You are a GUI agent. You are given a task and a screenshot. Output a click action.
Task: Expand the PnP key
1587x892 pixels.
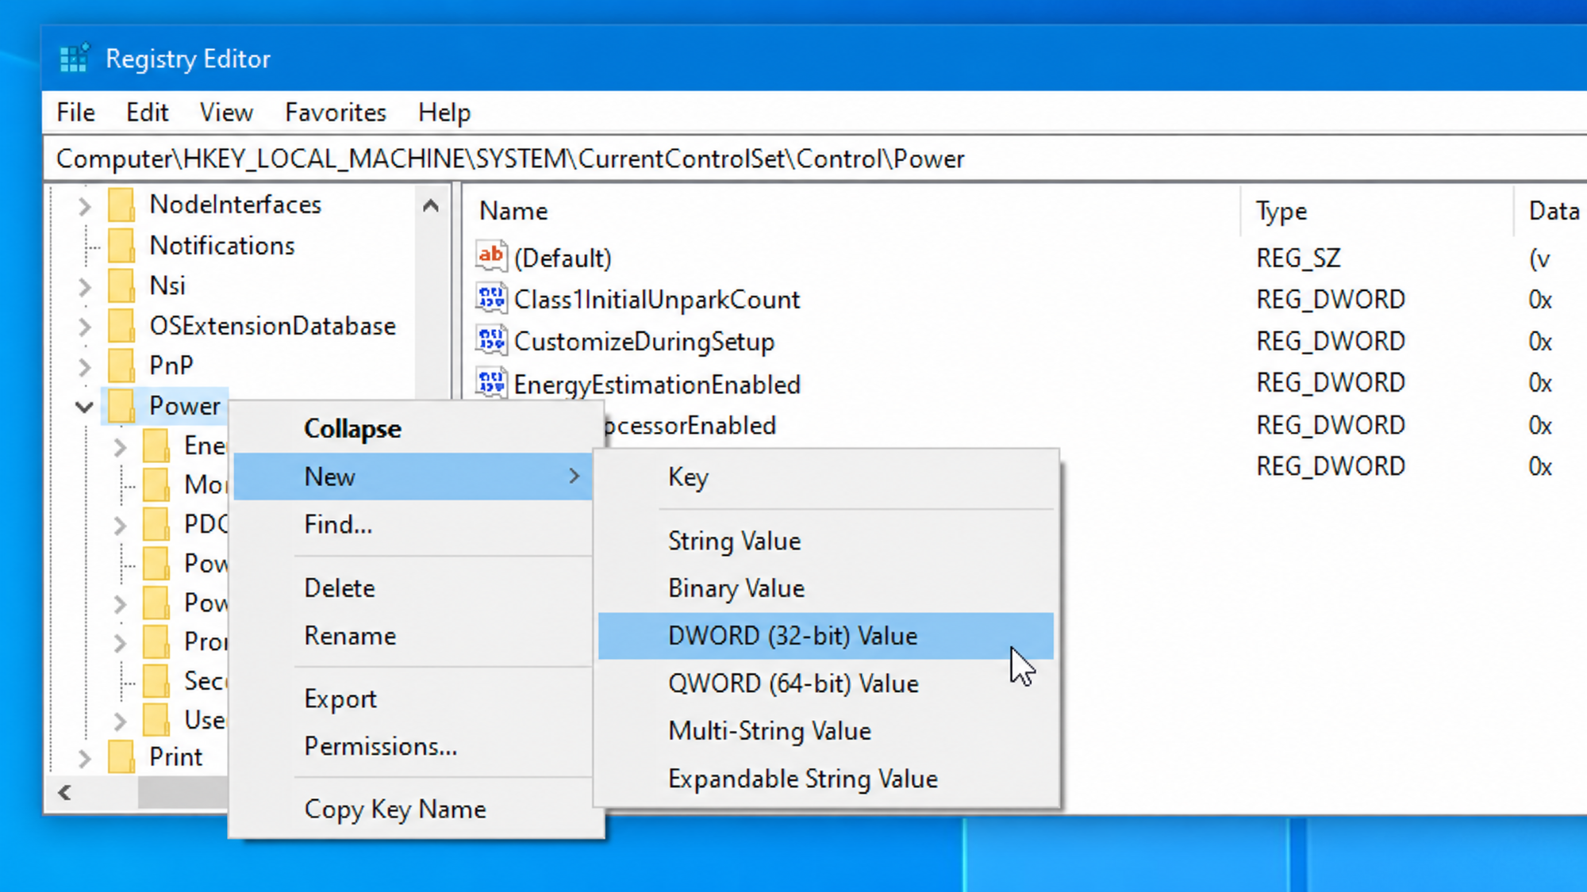pos(85,367)
